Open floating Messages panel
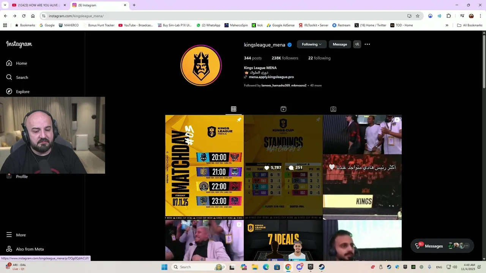 click(x=442, y=246)
